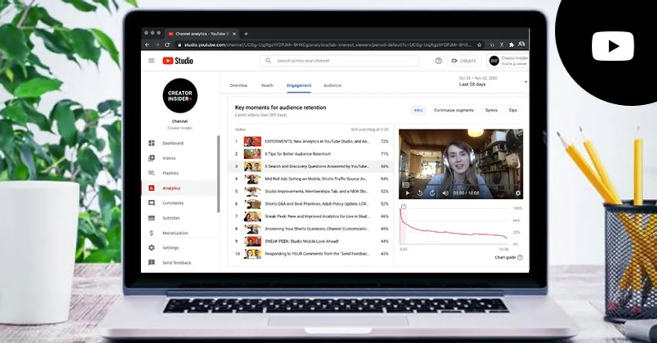Select Studio Improvements, Memberships Tab video row
Screen dimensions: 657x343
click(x=311, y=191)
